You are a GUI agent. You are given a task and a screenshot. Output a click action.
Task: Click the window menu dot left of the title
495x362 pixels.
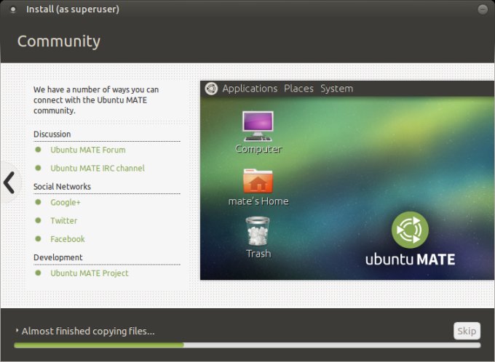(13, 9)
